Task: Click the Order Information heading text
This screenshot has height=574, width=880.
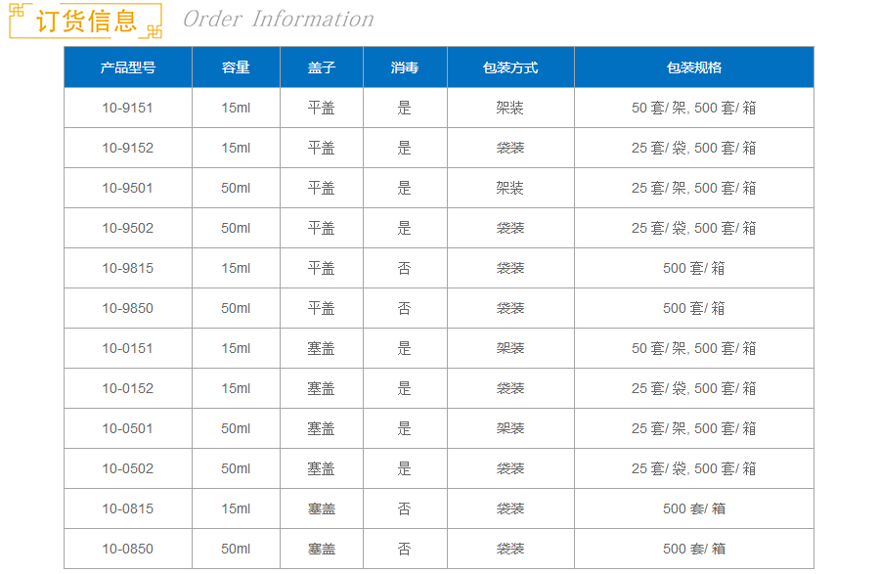Action: (x=278, y=20)
